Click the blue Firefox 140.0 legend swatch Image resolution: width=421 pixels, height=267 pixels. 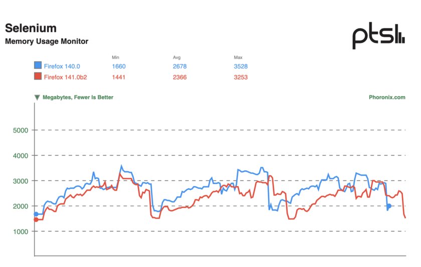pyautogui.click(x=38, y=65)
